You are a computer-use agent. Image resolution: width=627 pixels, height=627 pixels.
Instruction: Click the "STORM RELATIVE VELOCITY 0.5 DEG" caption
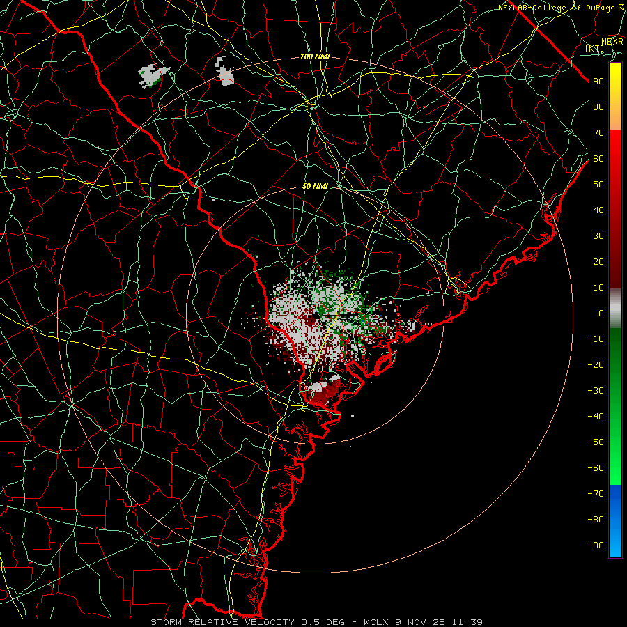(247, 622)
